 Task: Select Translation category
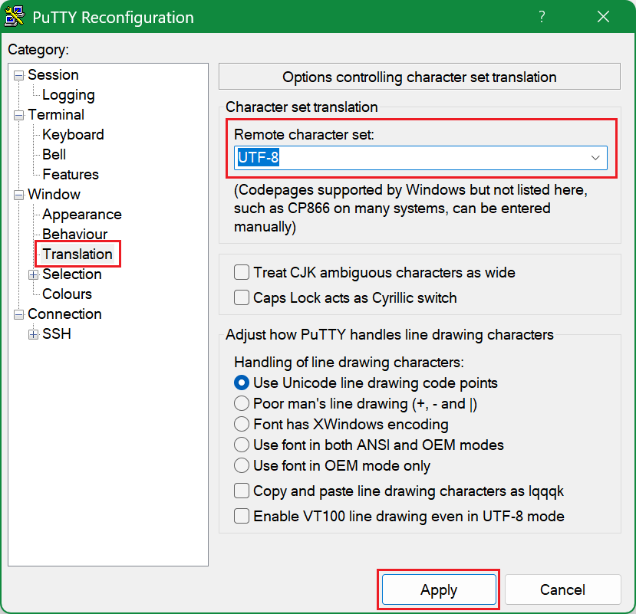(77, 254)
